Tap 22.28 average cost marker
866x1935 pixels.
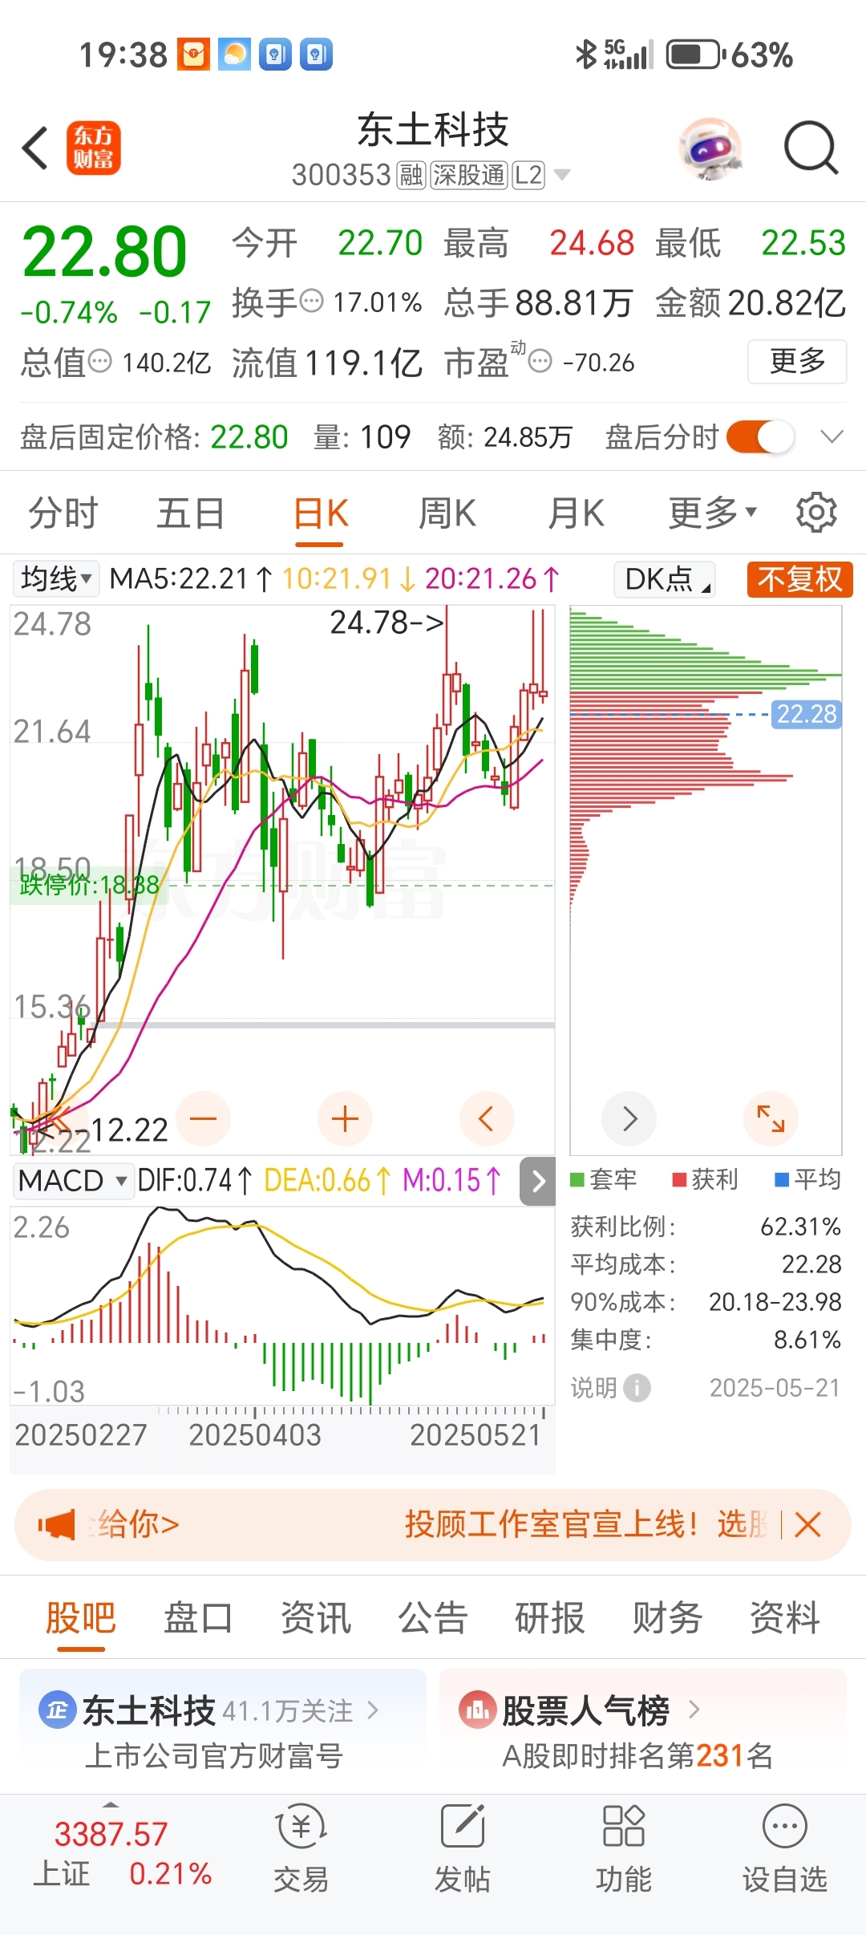tap(806, 713)
